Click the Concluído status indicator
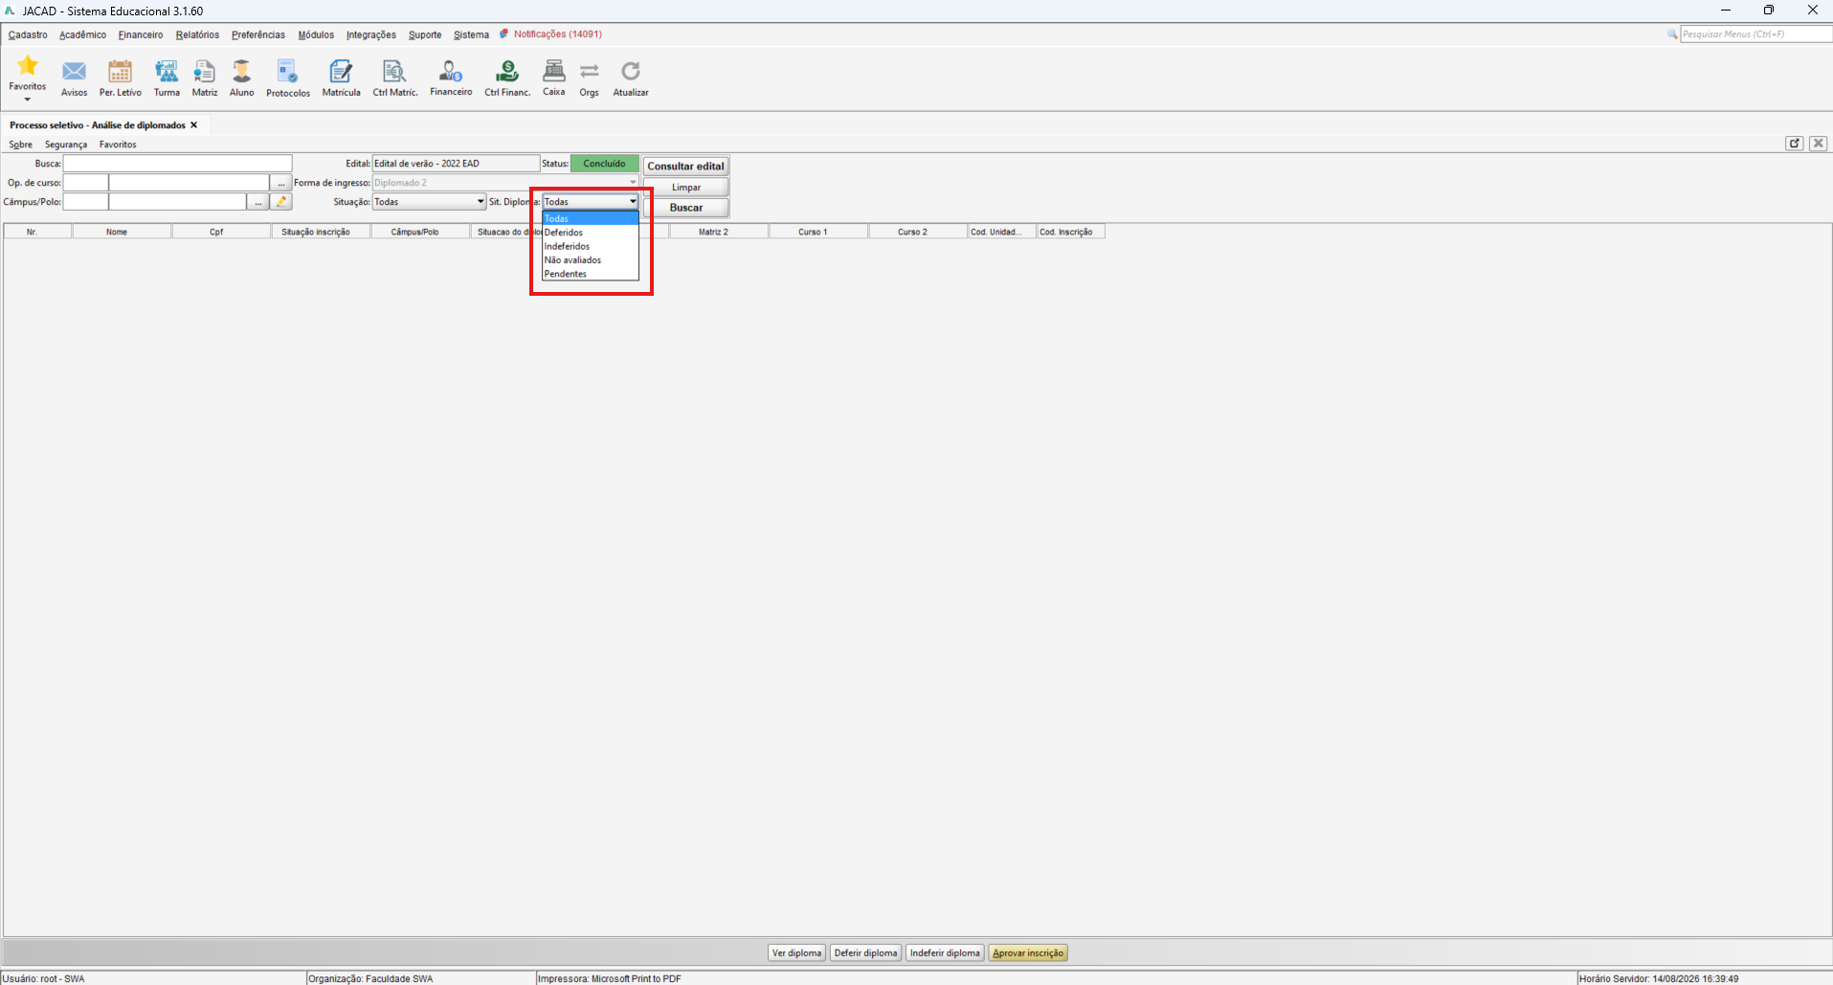The height and width of the screenshot is (985, 1833). click(605, 164)
